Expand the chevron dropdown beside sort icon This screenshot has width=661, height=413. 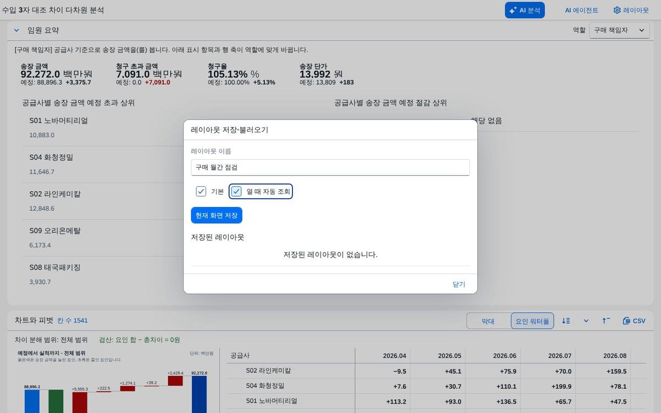pyautogui.click(x=586, y=321)
